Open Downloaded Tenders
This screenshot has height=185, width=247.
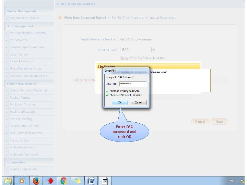coord(25,126)
